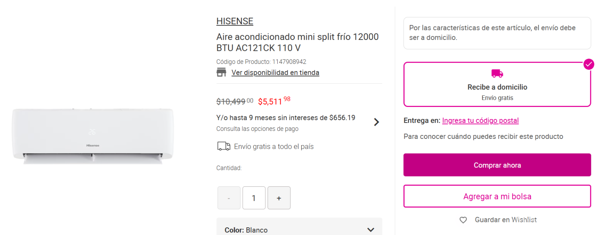Image resolution: width=604 pixels, height=235 pixels.
Task: Click the quantity input field
Action: tap(254, 198)
